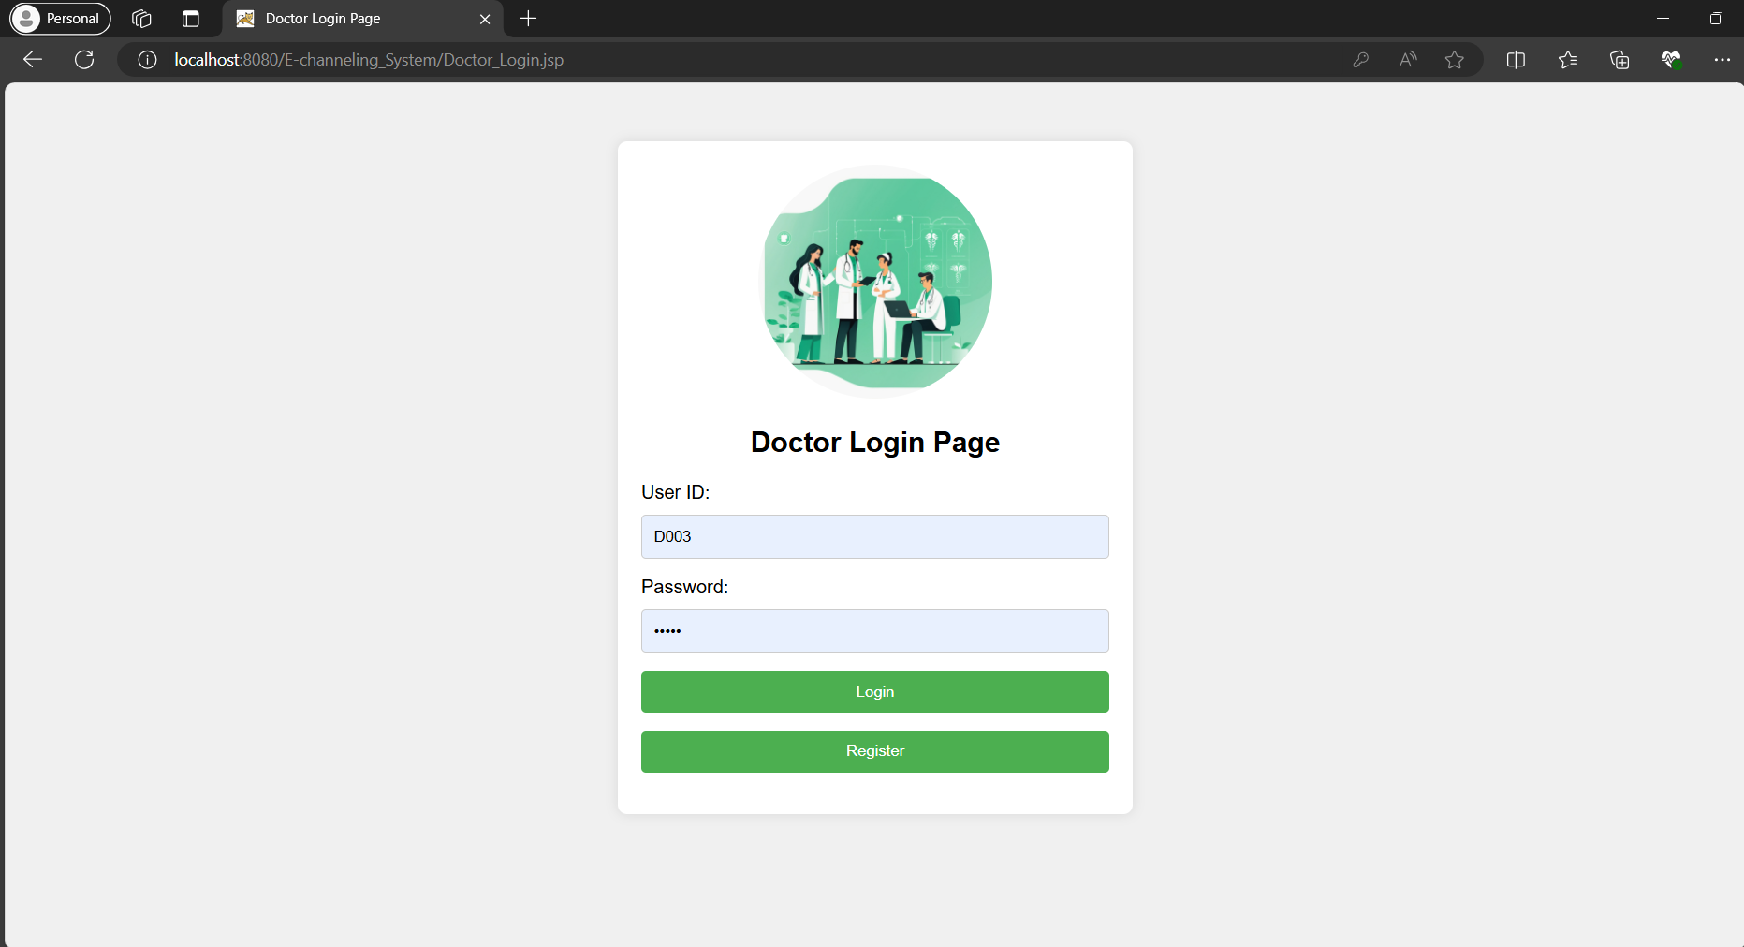Focus the User ID field
Viewport: 1744px width, 947px height.
(875, 536)
